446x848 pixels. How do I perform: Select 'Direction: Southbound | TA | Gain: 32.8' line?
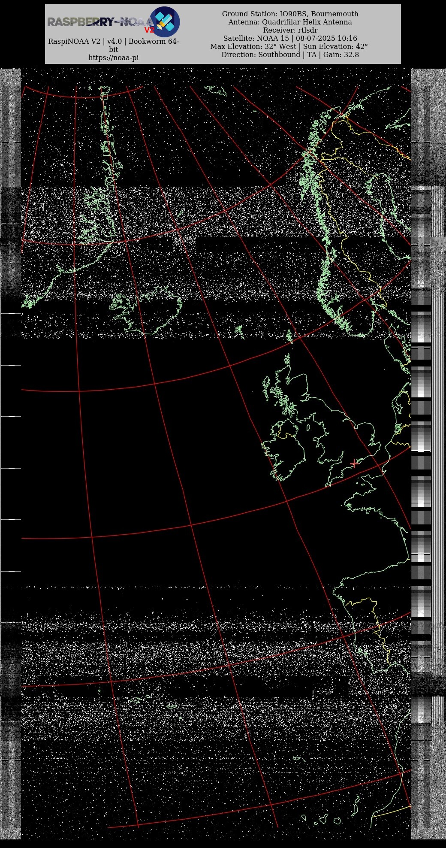(290, 55)
